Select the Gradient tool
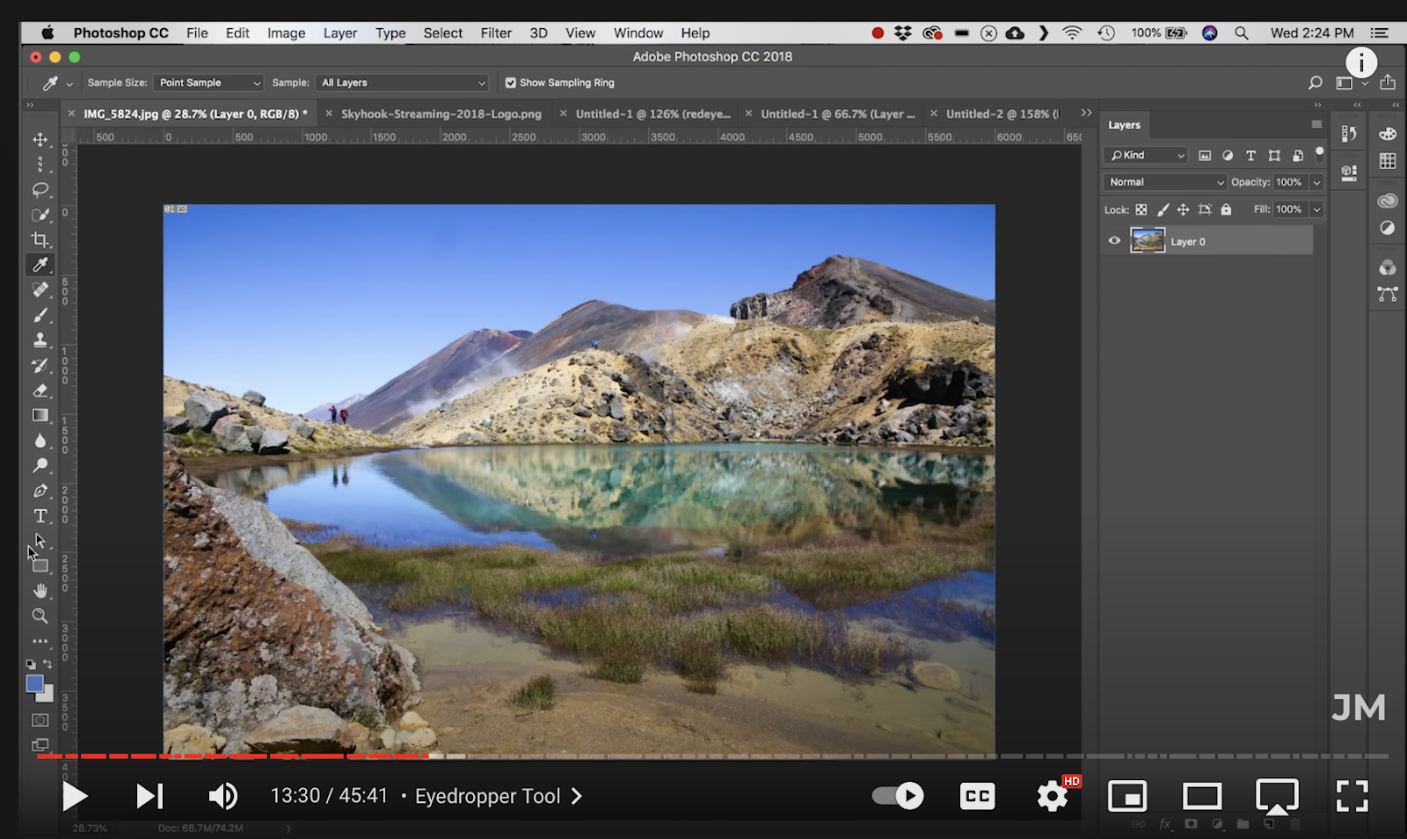The width and height of the screenshot is (1407, 839). click(x=40, y=415)
